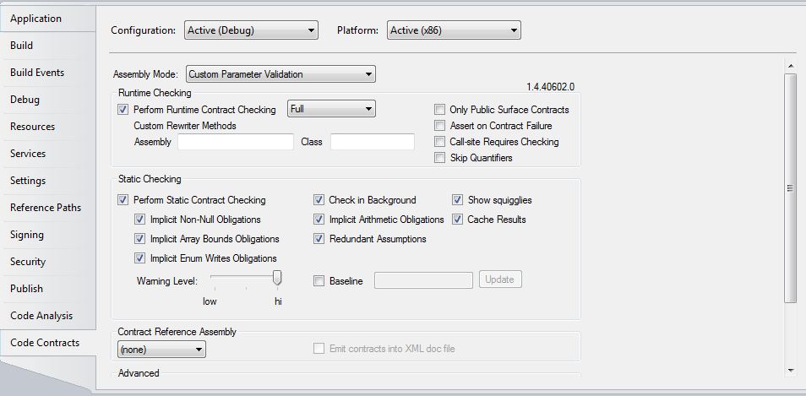This screenshot has width=806, height=396.
Task: Click the scrollbar down arrow
Action: coord(790,370)
